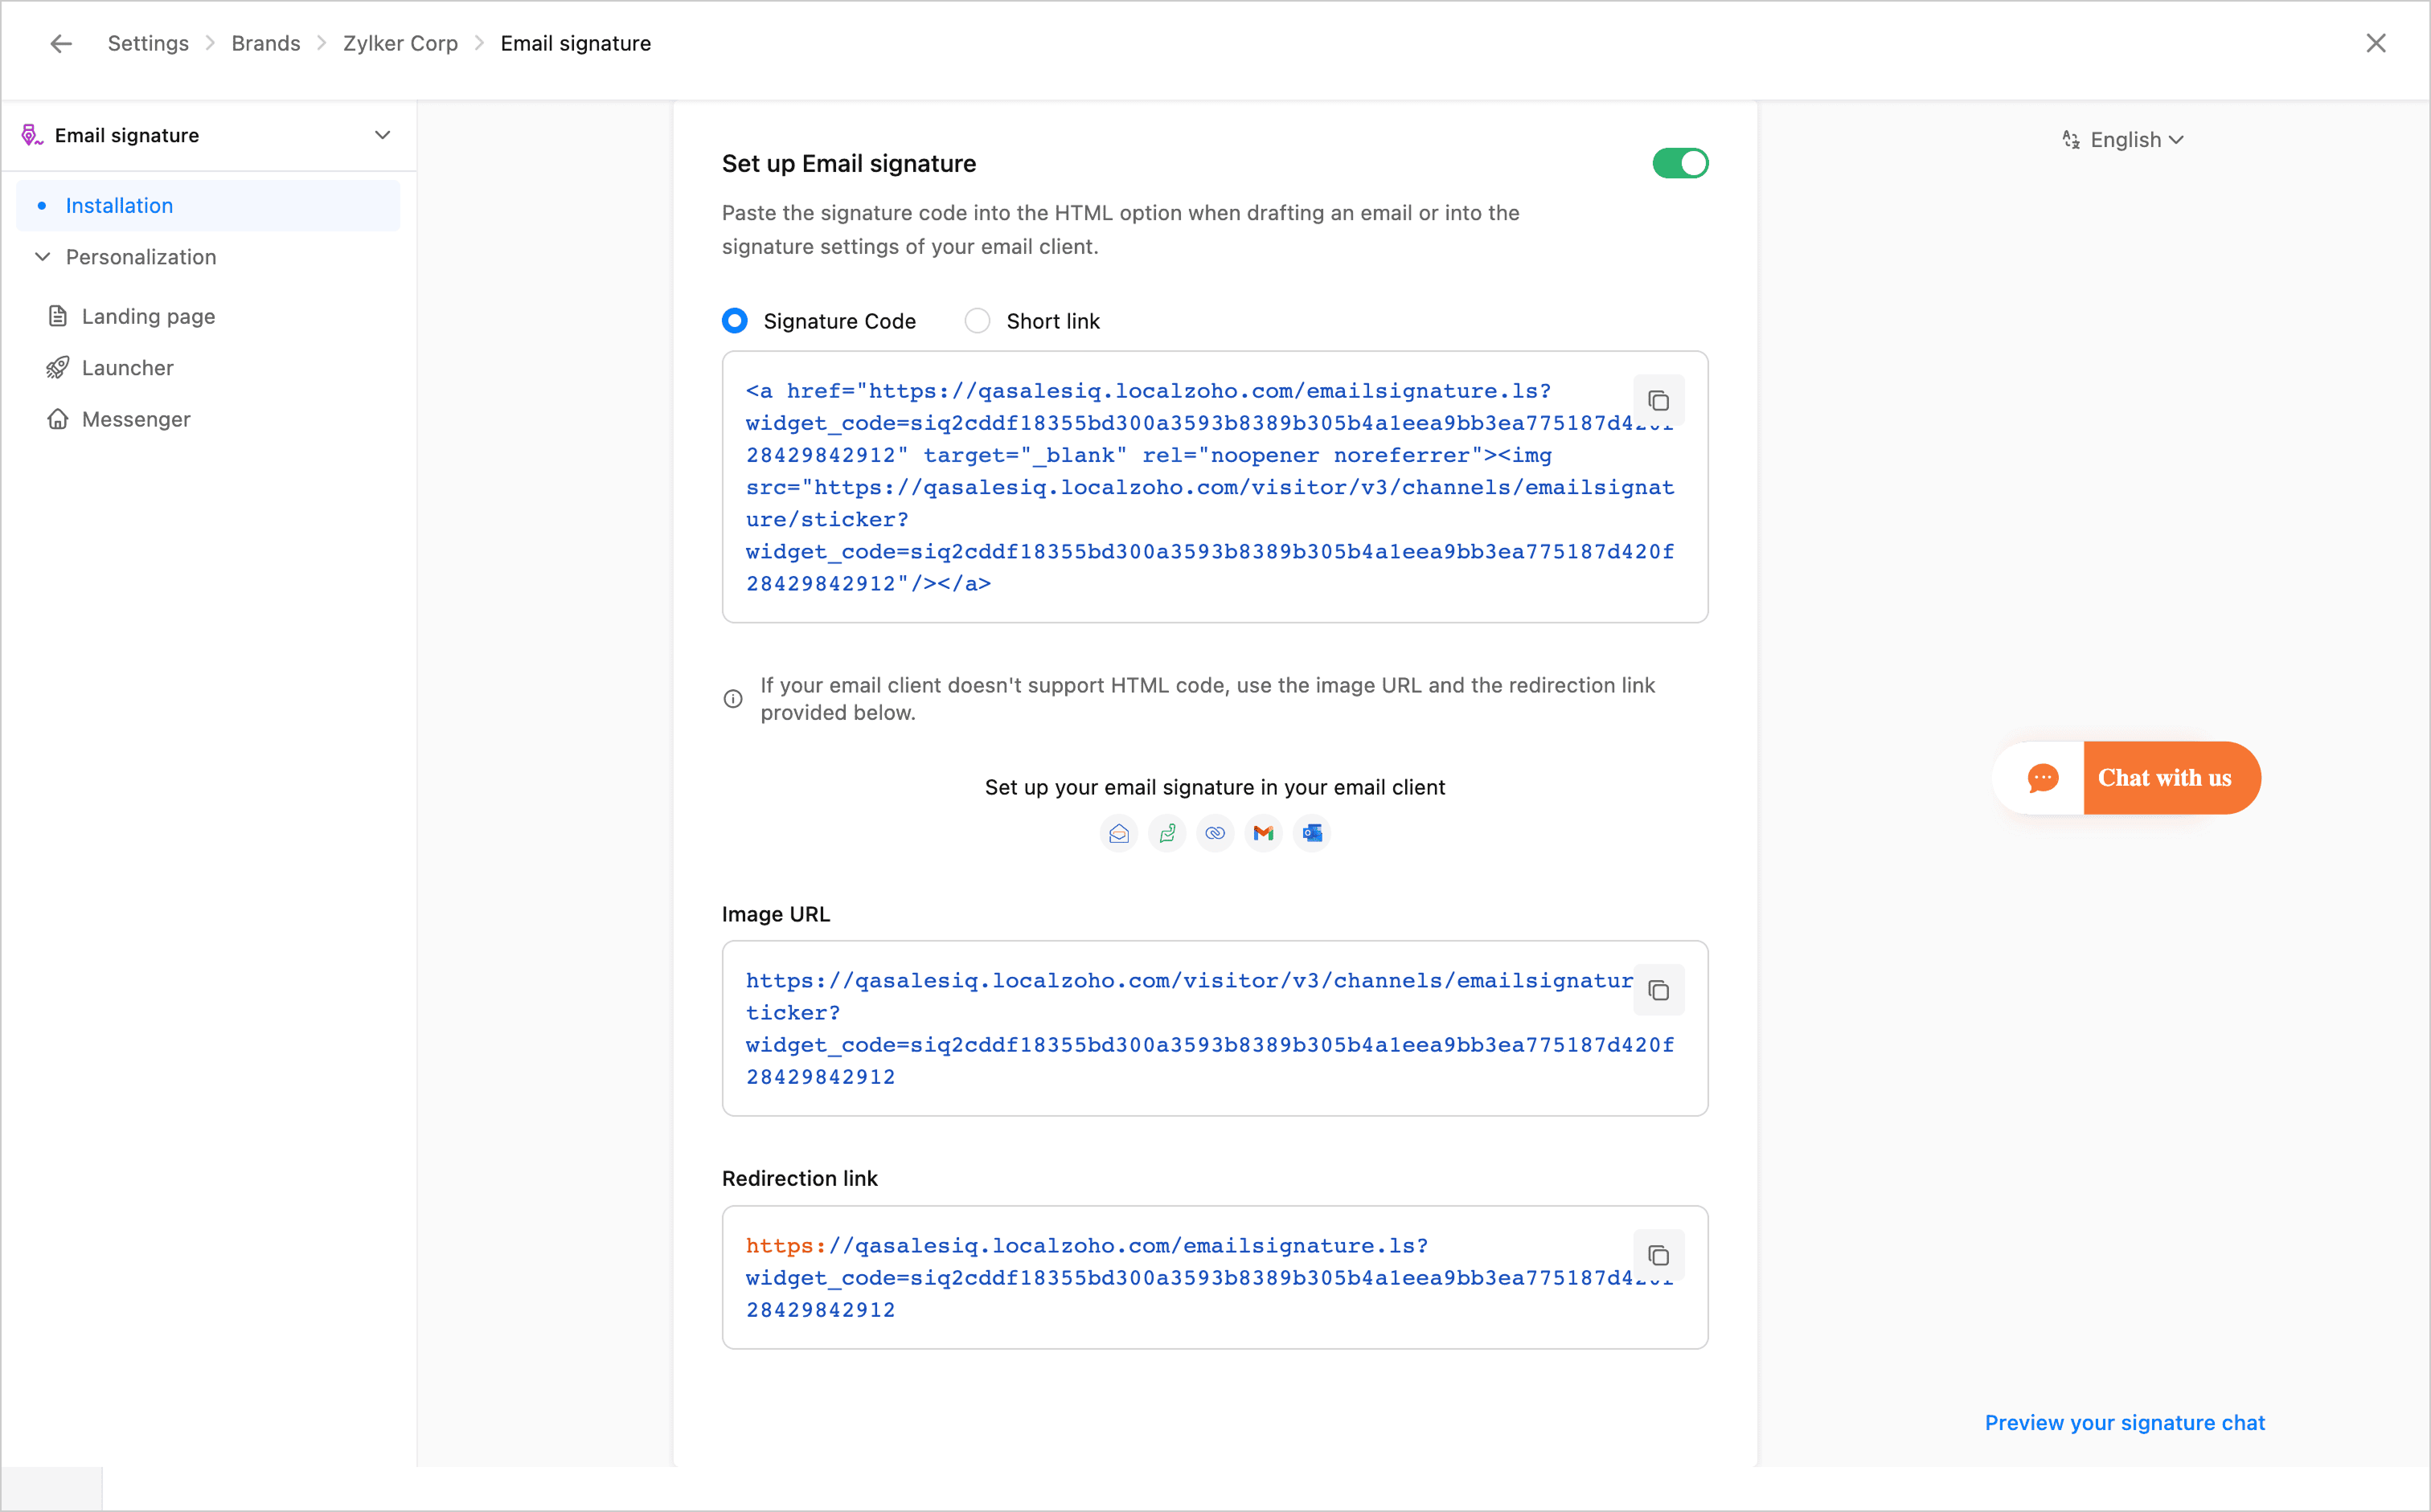The image size is (2431, 1512).
Task: Open Gmail signature setup instructions
Action: (1264, 833)
